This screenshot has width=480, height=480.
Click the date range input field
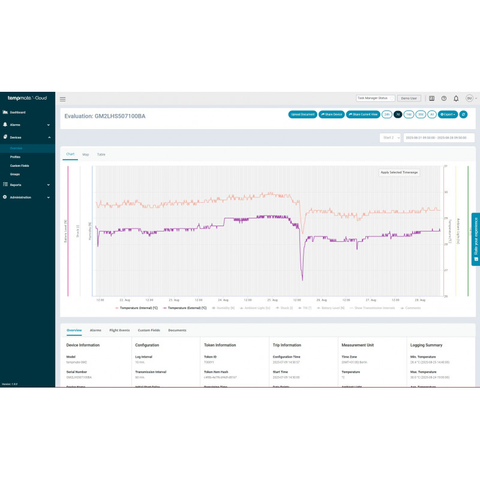[x=436, y=137]
